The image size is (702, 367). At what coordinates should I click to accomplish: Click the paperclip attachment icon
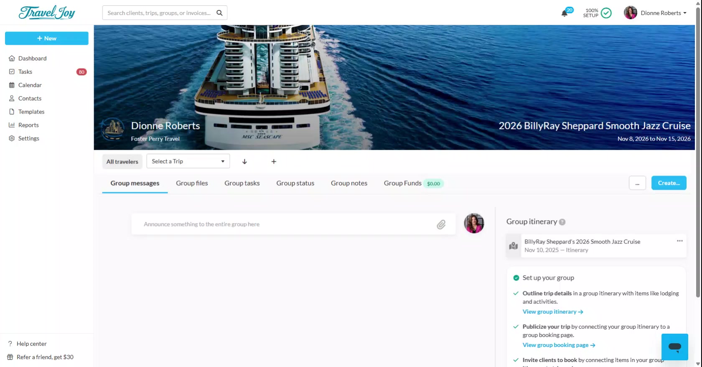point(441,225)
